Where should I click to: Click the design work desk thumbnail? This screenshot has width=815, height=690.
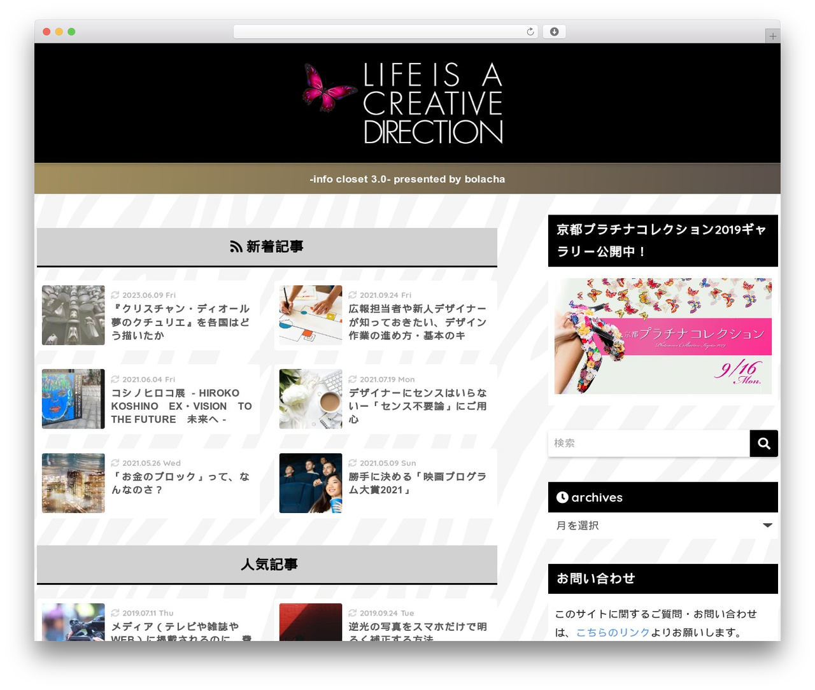(311, 315)
